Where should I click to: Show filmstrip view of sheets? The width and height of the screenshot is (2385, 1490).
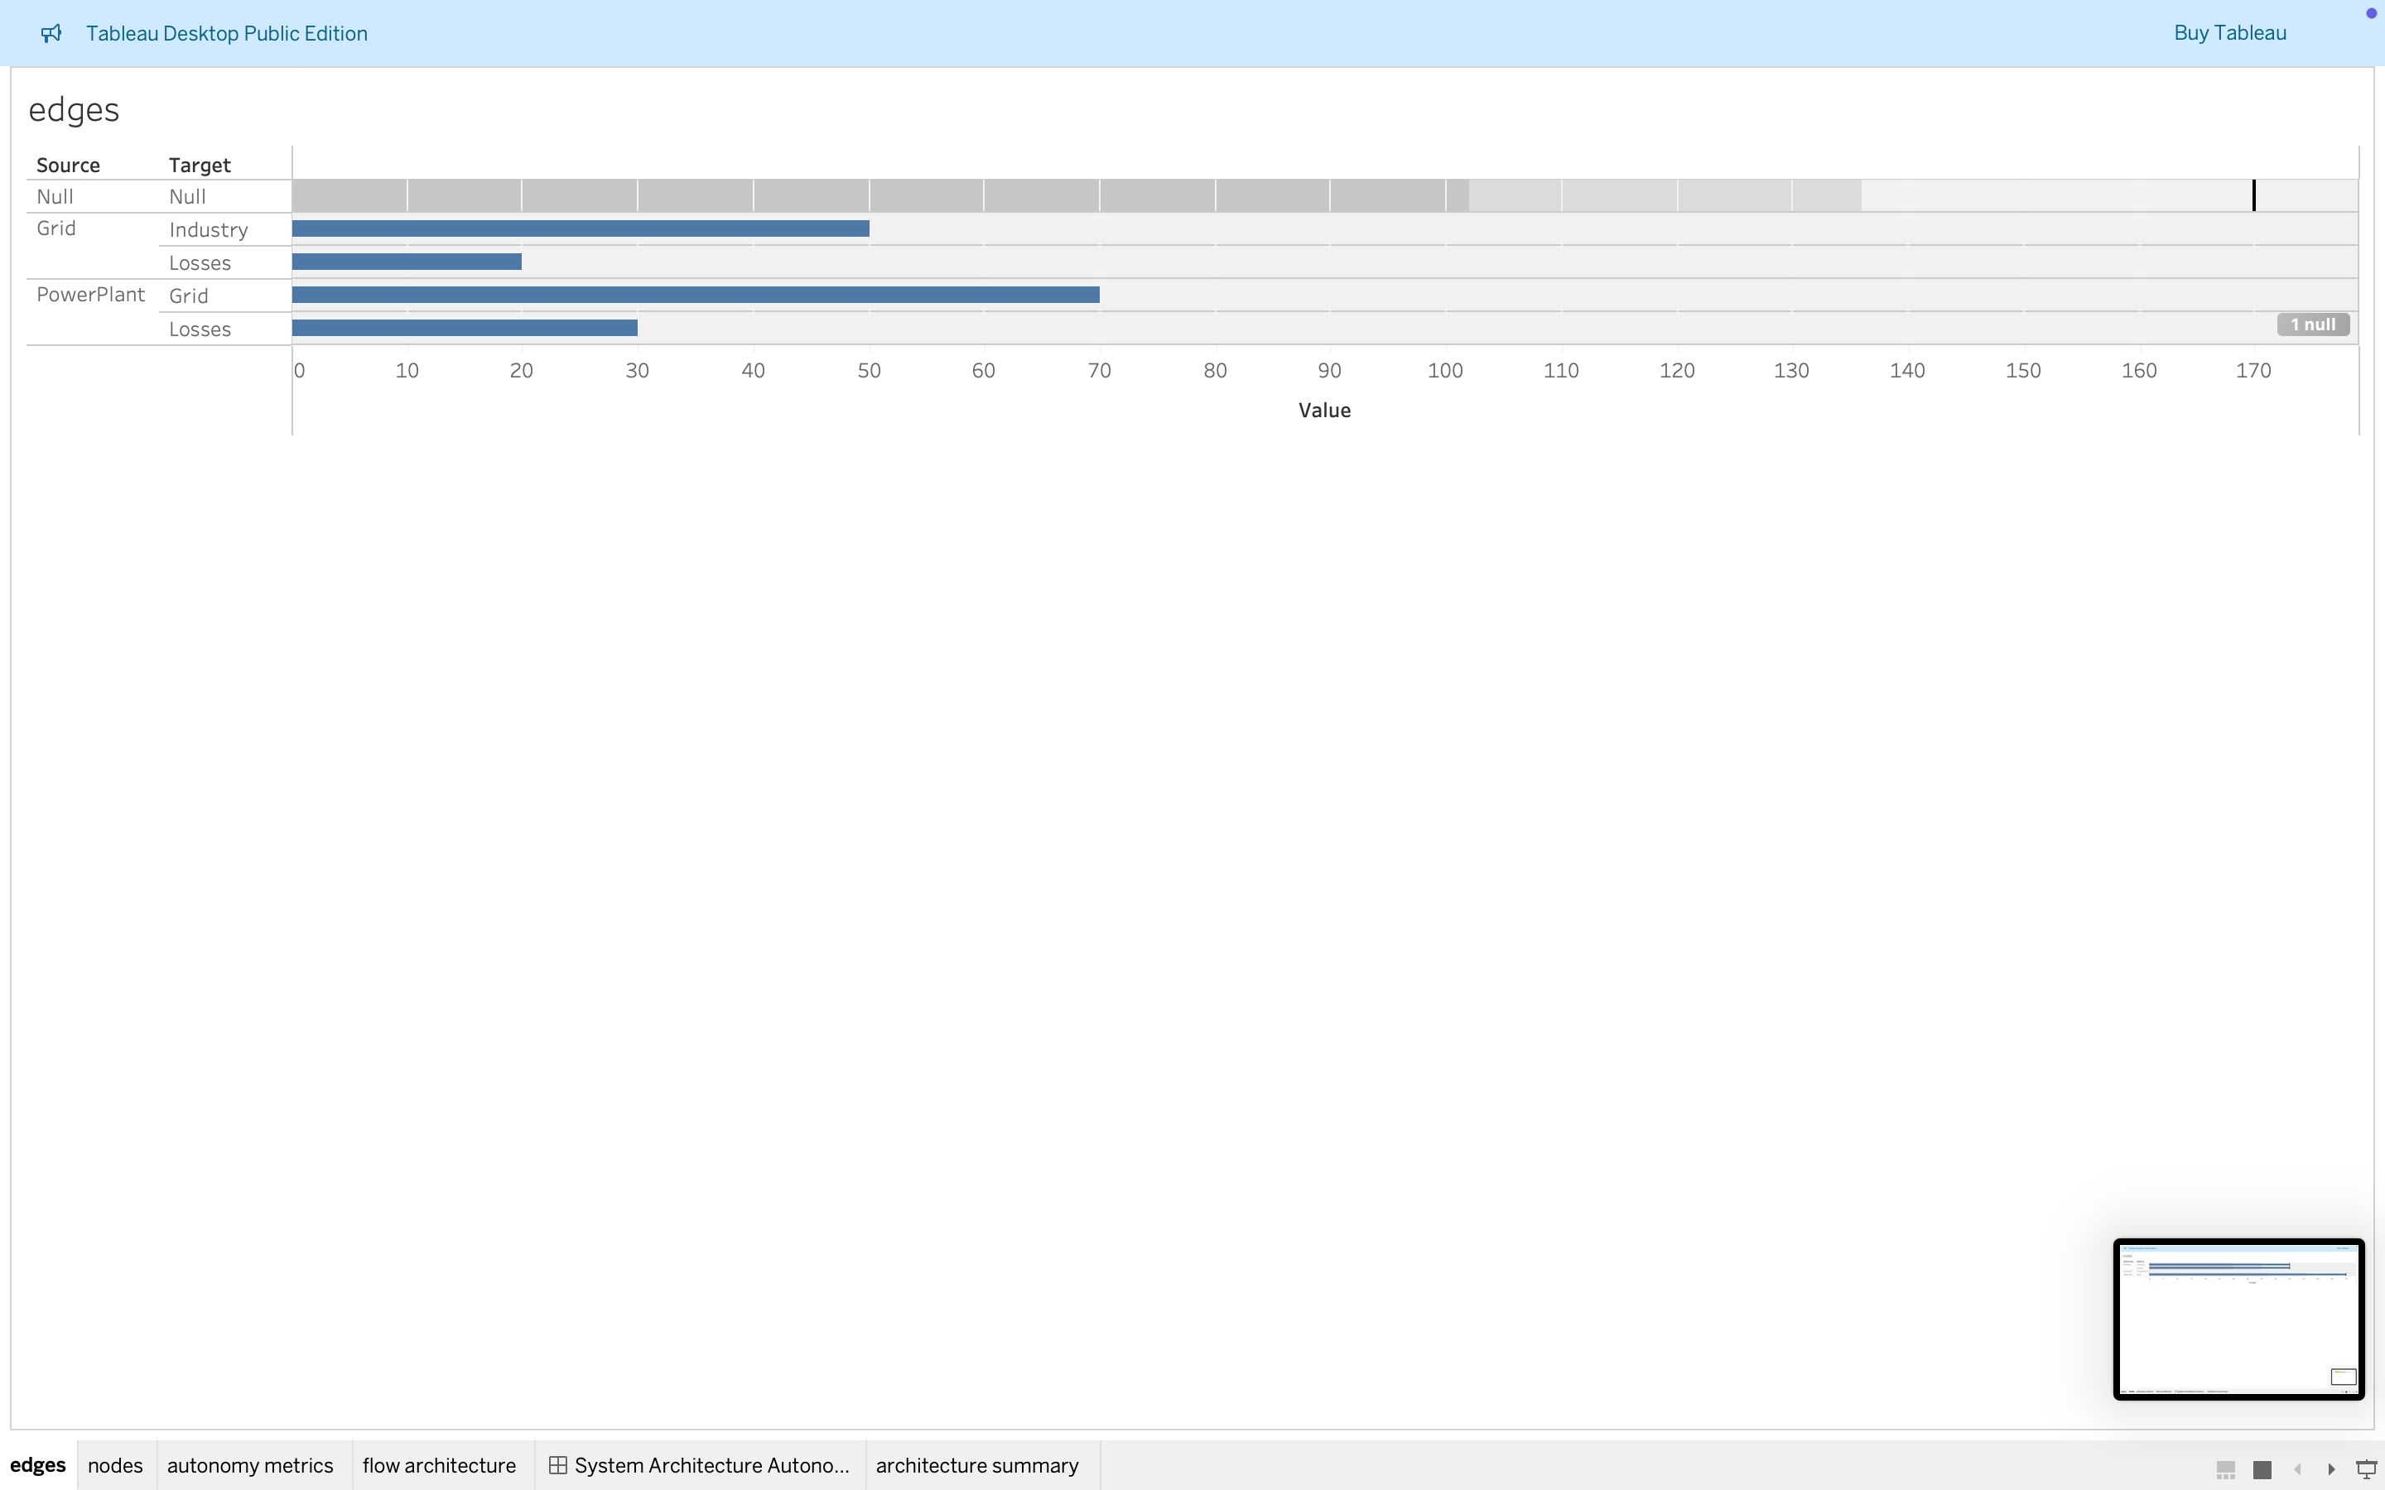click(x=2225, y=1469)
